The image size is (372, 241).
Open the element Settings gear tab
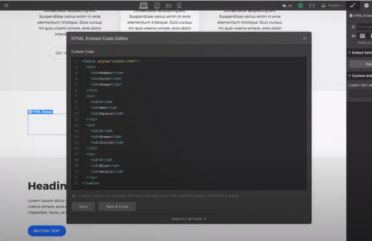pyautogui.click(x=366, y=5)
